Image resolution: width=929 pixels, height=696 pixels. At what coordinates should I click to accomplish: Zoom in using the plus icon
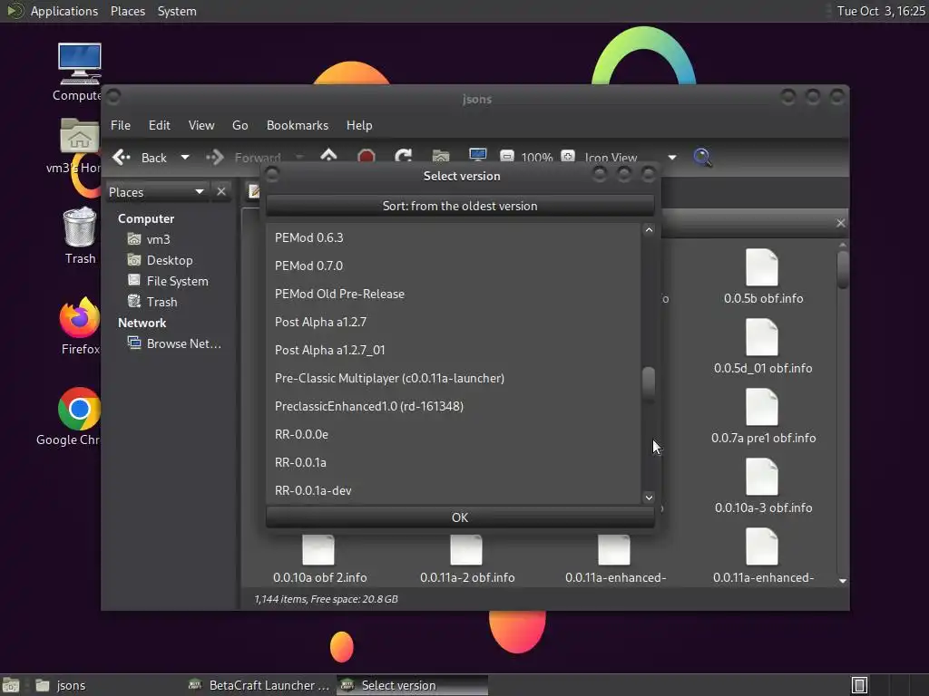pos(568,157)
